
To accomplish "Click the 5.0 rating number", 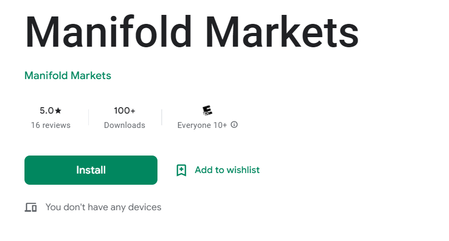I will (47, 110).
